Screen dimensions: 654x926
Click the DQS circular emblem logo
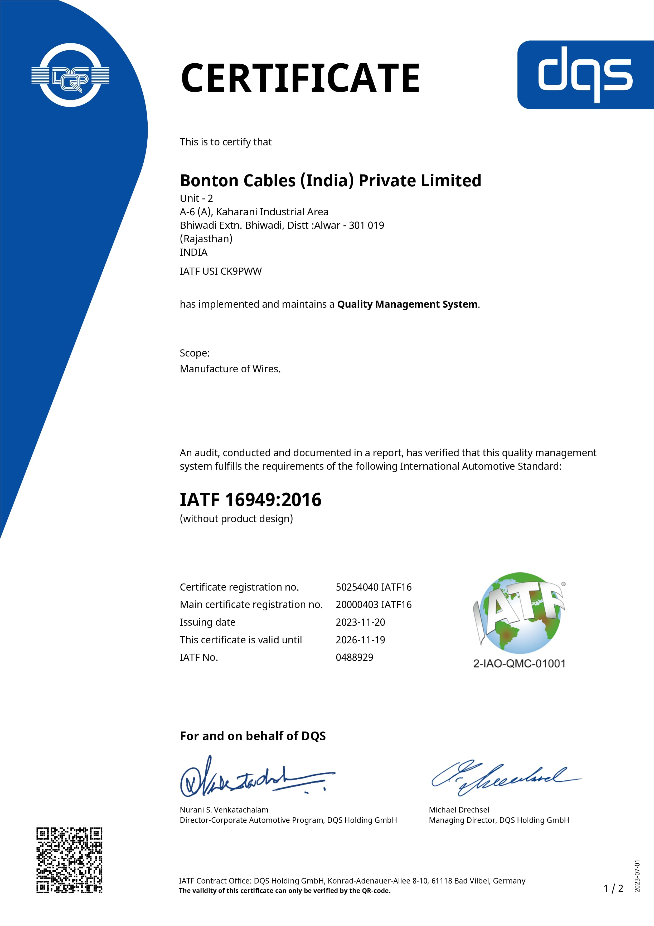[71, 75]
